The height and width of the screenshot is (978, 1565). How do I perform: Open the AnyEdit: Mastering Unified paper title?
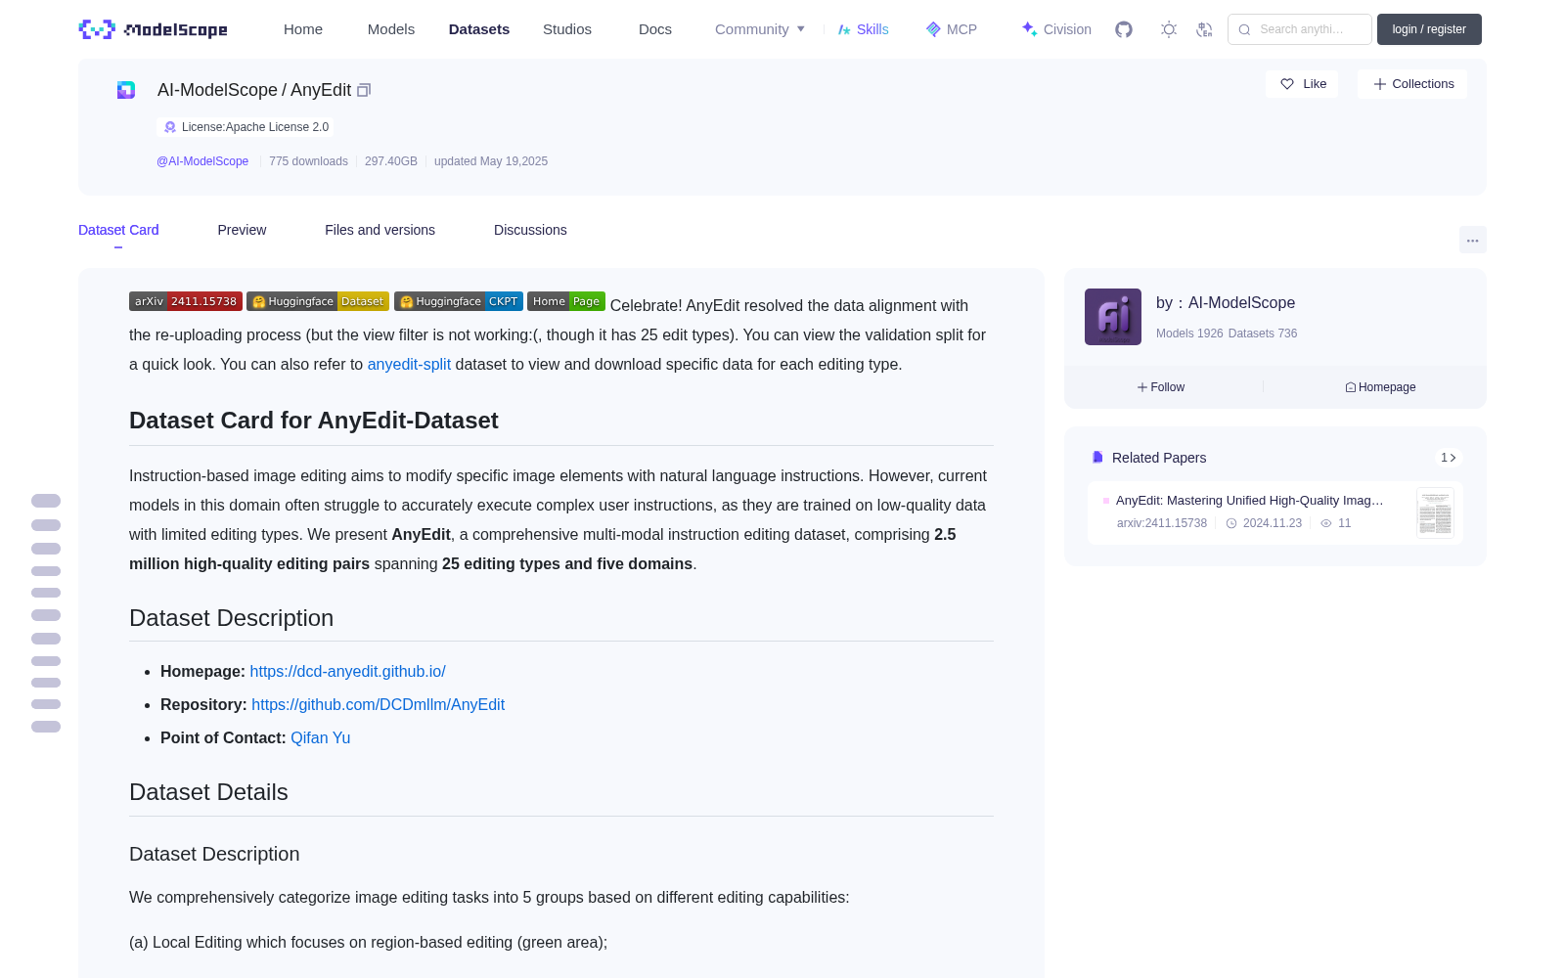(1250, 501)
